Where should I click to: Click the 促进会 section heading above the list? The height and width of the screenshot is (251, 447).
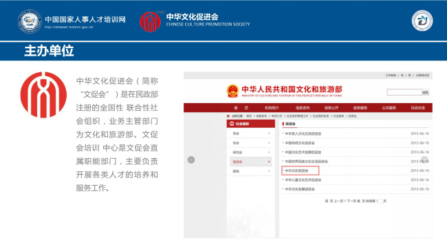tap(290, 124)
